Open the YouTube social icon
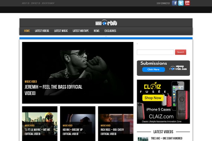Screen dimensions: 212x141 pyautogui.click(x=187, y=3)
